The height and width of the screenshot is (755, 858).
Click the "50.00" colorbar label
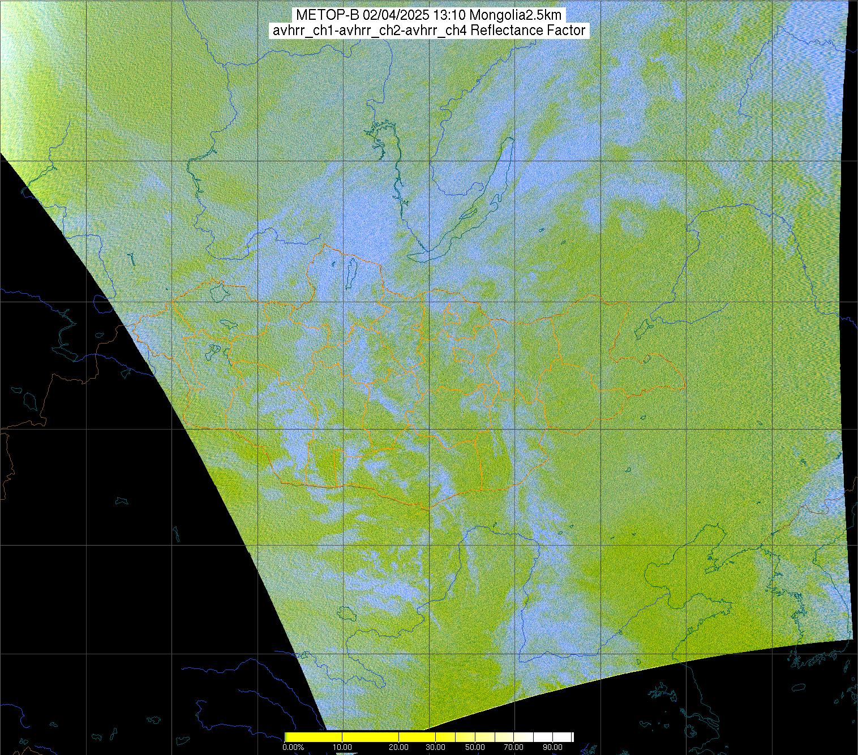click(475, 748)
